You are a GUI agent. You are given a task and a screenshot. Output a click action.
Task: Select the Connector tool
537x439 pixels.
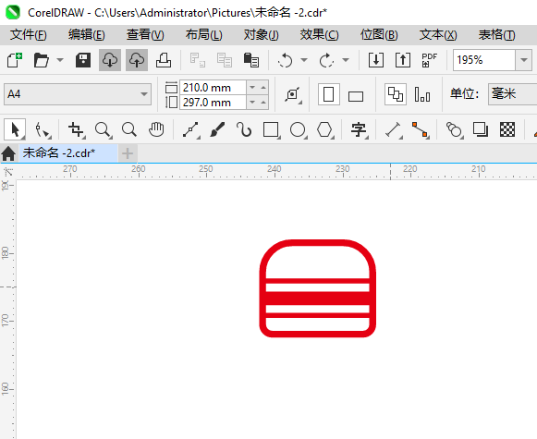[x=421, y=130]
